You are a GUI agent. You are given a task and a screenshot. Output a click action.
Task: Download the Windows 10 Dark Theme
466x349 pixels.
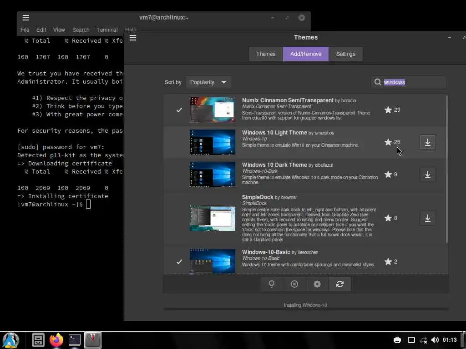(428, 174)
